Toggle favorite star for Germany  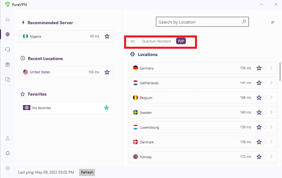(259, 68)
